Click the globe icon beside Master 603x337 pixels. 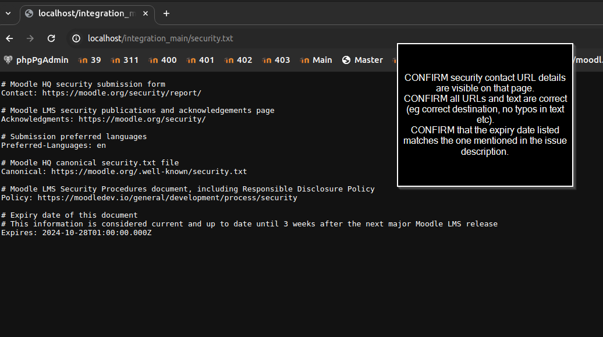click(346, 60)
